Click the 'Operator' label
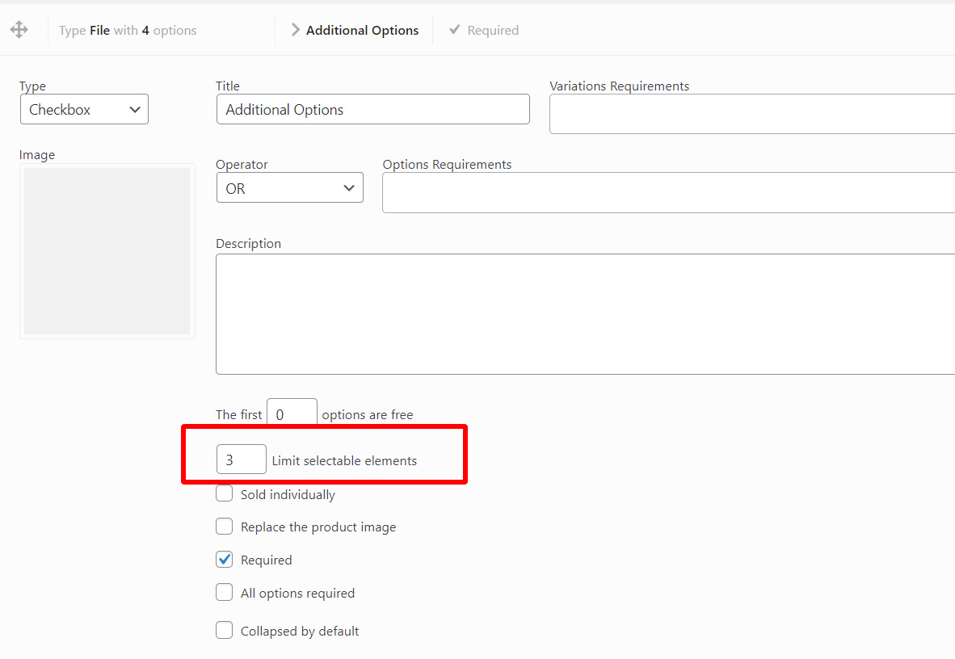Image resolution: width=955 pixels, height=659 pixels. point(242,165)
